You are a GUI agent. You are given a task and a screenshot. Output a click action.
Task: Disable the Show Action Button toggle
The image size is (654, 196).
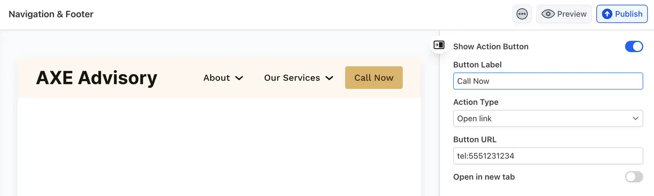tap(634, 46)
